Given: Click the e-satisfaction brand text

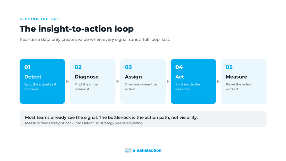Looking at the screenshot, I should 147,150.
